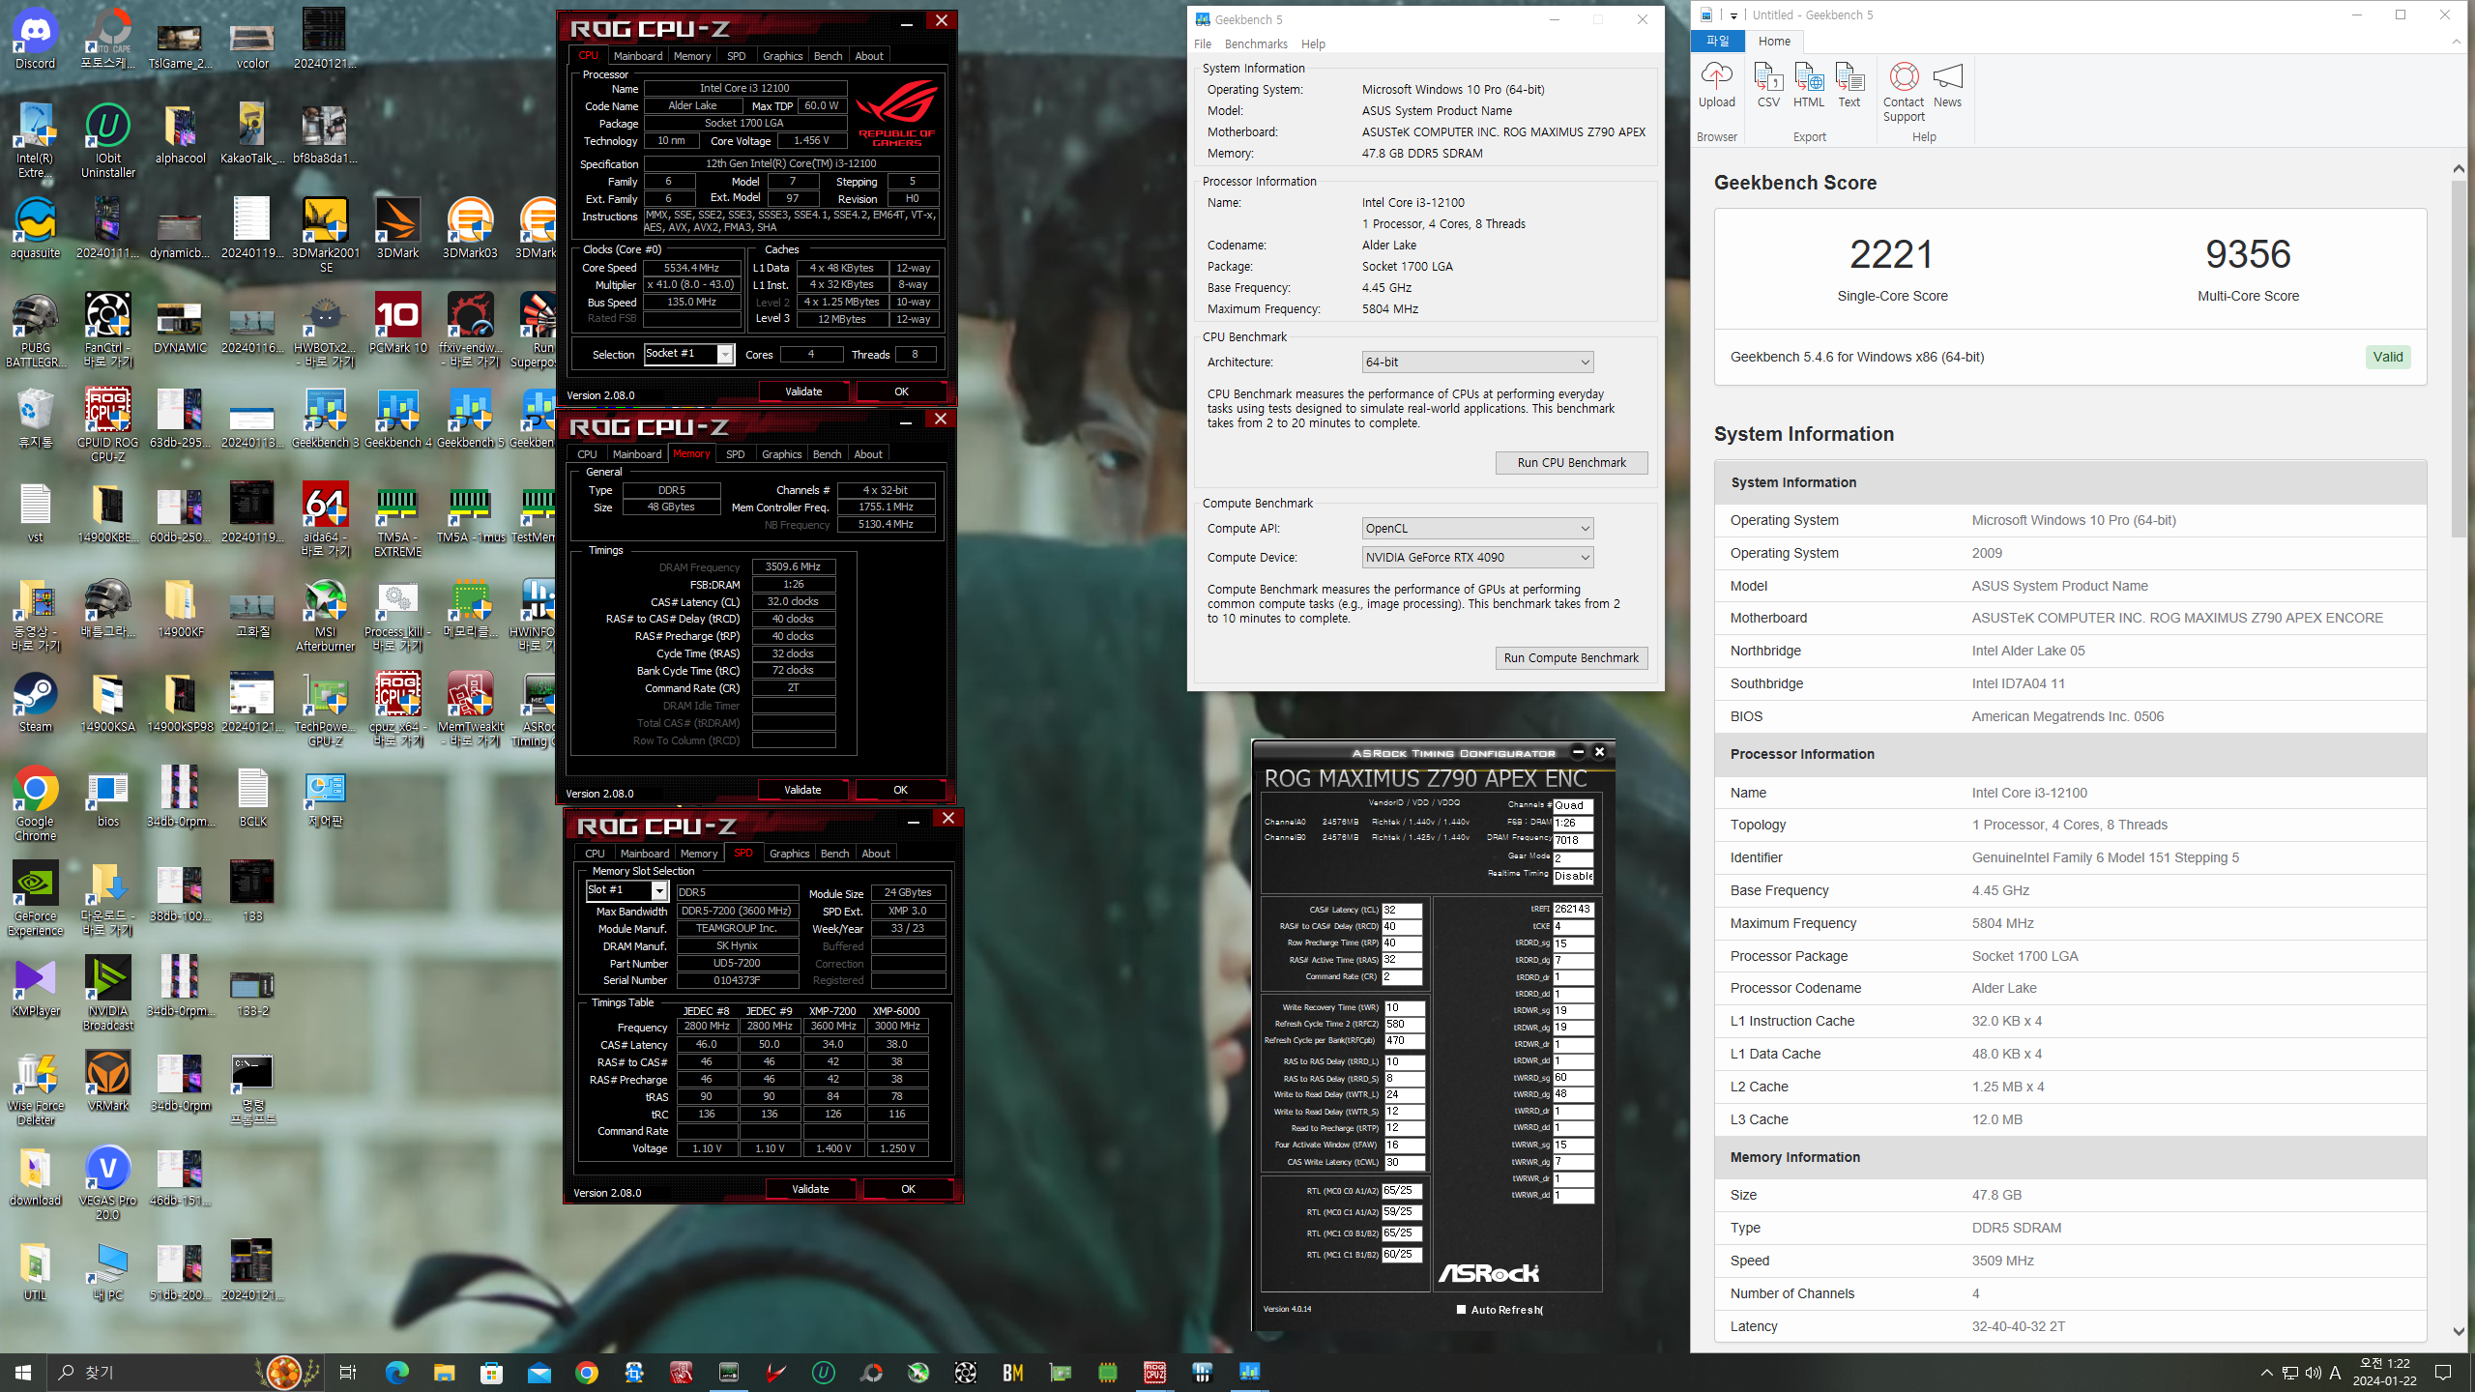Open File menu in Geekbench 5
Screen dimensions: 2475x1392
pos(1203,44)
